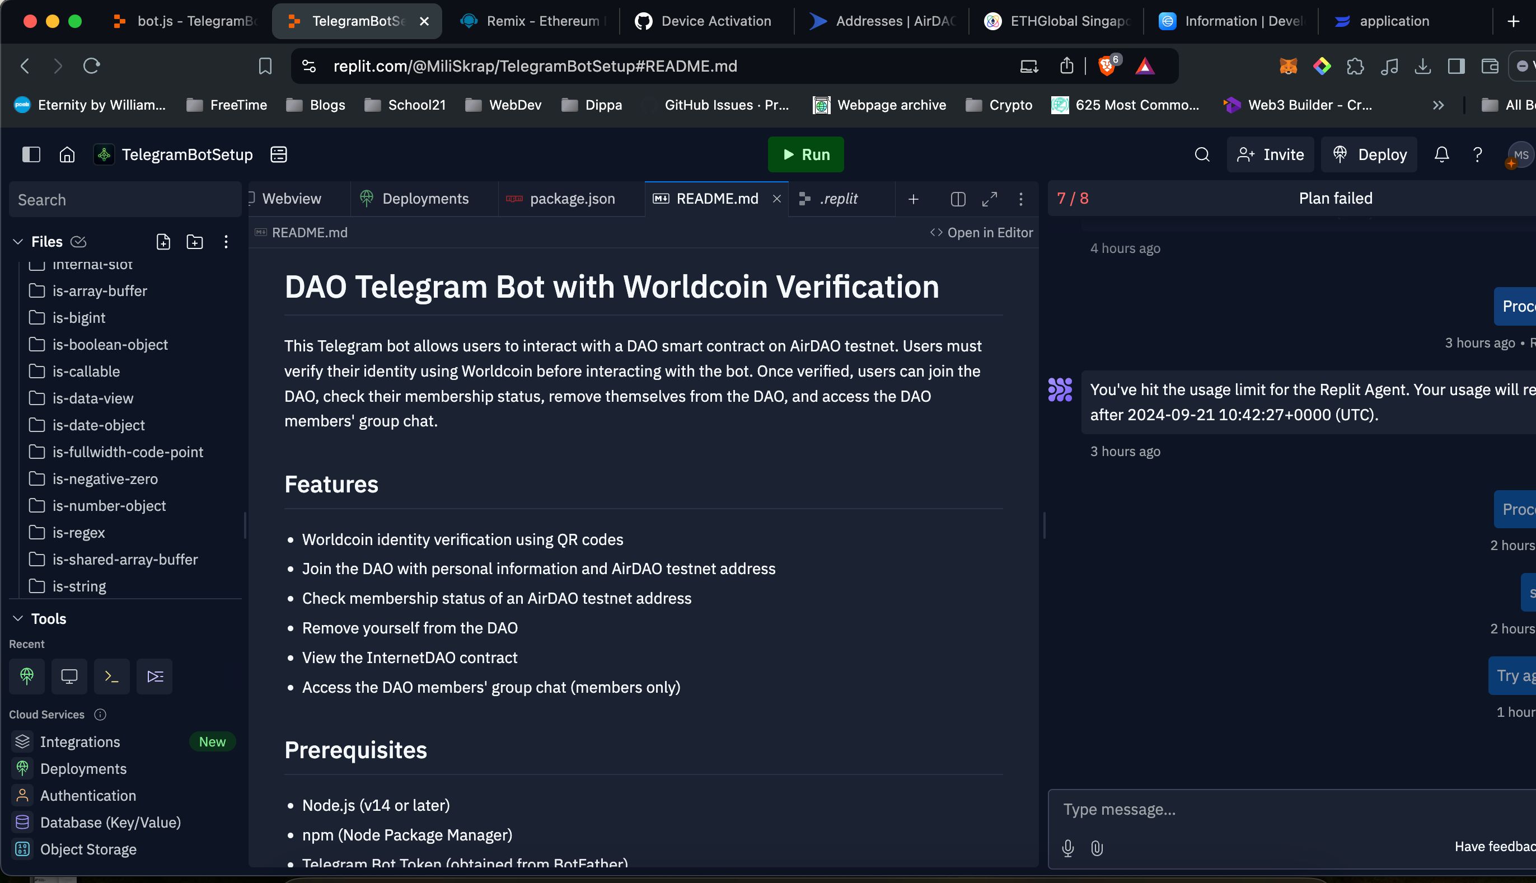Switch to the package.json tab
The height and width of the screenshot is (883, 1536).
click(572, 199)
